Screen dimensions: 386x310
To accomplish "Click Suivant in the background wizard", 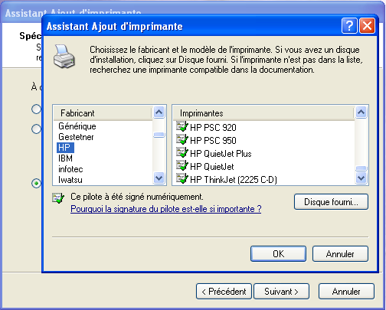I will [281, 291].
